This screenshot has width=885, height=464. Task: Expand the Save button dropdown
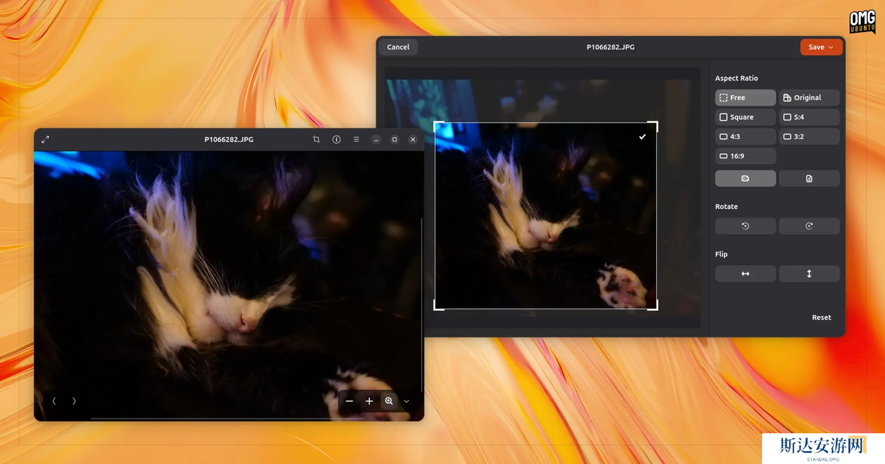coord(831,47)
